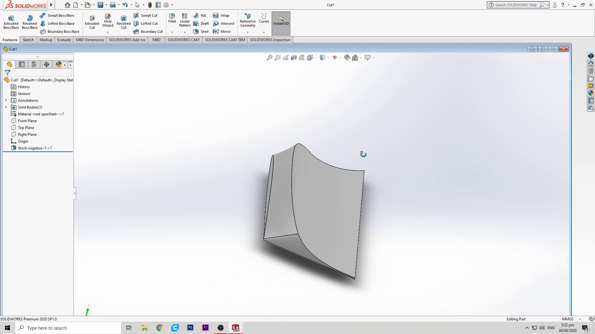Screen dimensions: 595x334
Task: Open Appearances task pane icon
Action: 591,93
